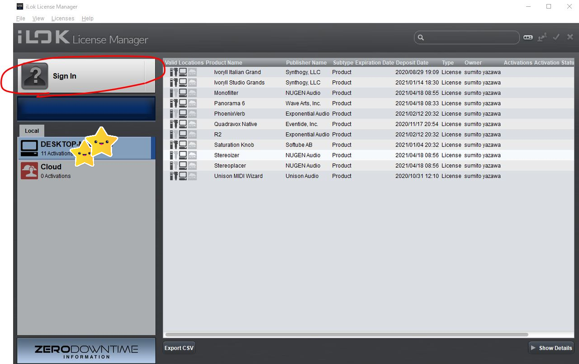Click the question mark account icon
Viewport: 579px width, 364px height.
click(35, 76)
